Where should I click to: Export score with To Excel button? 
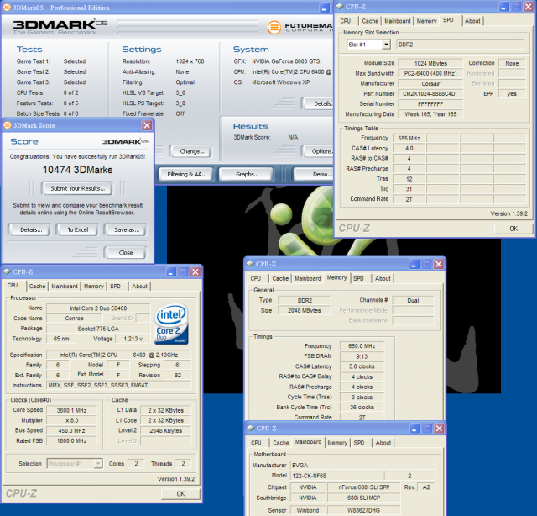pyautogui.click(x=78, y=230)
